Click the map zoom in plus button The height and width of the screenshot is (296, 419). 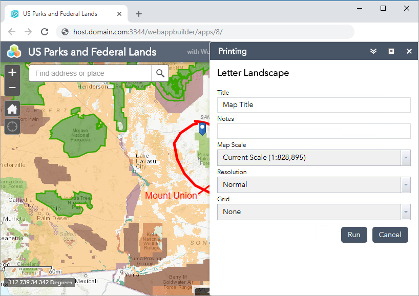(x=12, y=72)
